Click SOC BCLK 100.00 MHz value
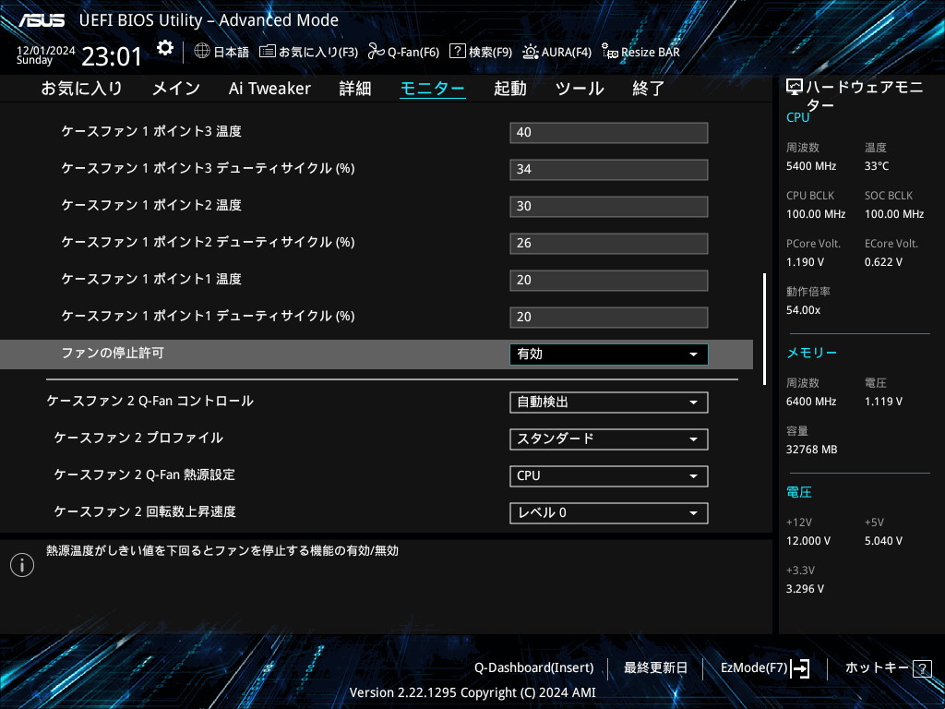945x709 pixels. [894, 214]
